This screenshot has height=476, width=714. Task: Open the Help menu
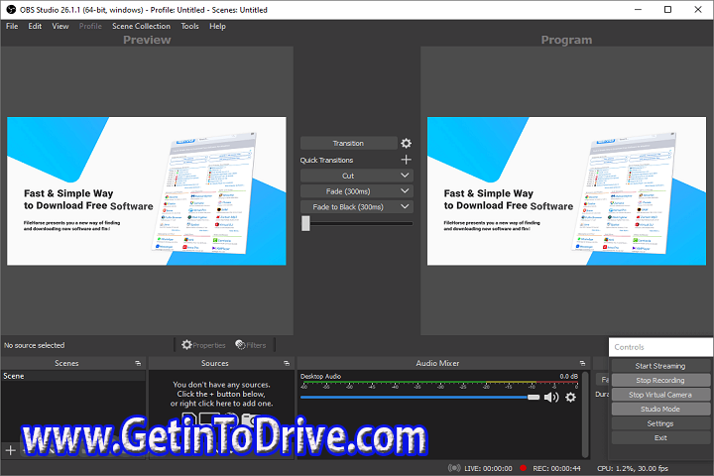[x=217, y=26]
